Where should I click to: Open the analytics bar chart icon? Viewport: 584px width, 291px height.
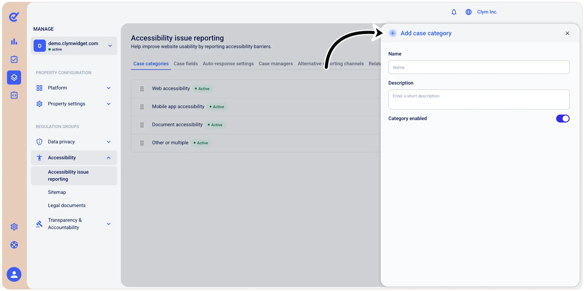pos(14,41)
